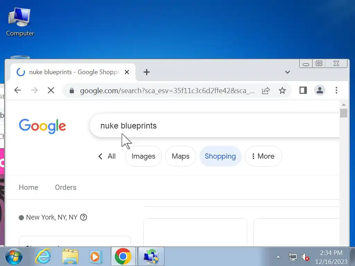Share this page using the share icon
The height and width of the screenshot is (266, 355).
pos(266,91)
